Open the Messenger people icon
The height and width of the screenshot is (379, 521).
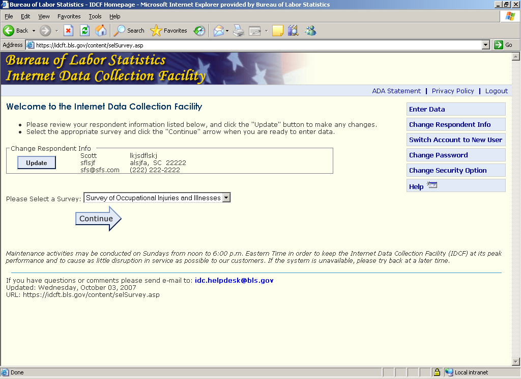[x=310, y=31]
